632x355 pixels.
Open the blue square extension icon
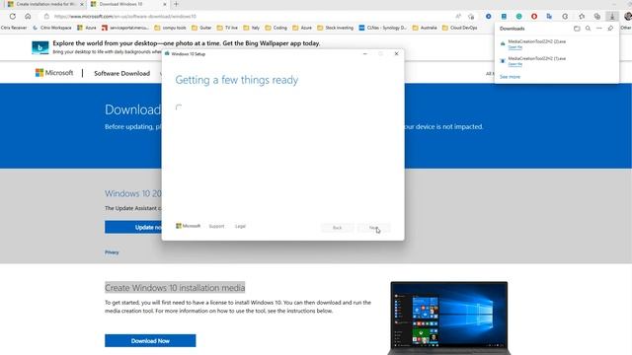coord(504,17)
